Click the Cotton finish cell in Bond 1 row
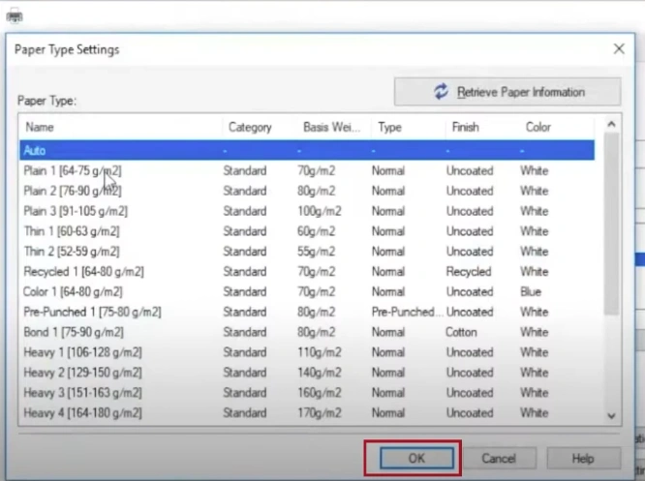 pos(461,332)
